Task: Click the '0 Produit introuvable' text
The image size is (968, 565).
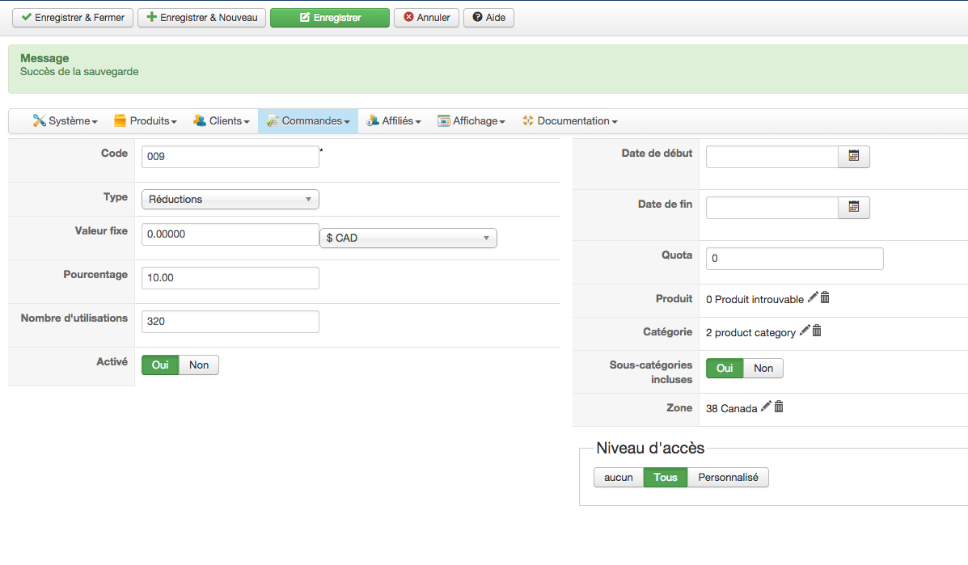Action: point(755,299)
